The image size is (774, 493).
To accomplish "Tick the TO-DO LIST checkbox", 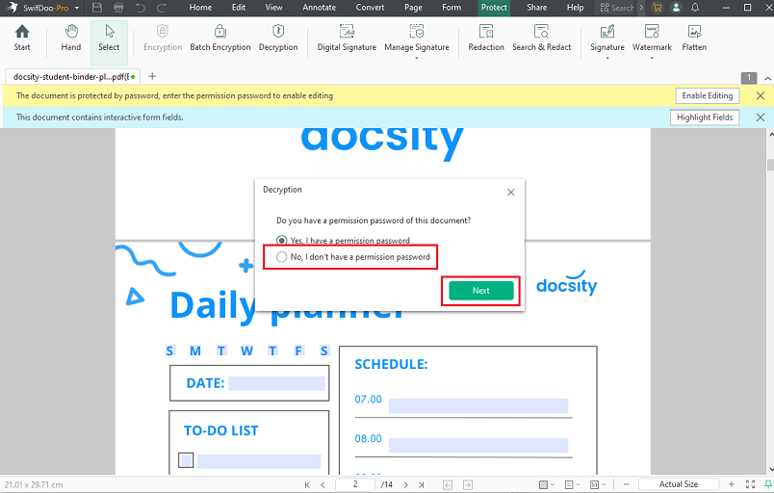I will pos(186,460).
